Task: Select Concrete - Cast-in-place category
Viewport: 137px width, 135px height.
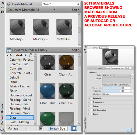Action: 21,73
